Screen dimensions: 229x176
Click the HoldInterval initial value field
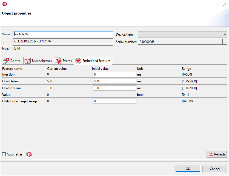coord(114,88)
